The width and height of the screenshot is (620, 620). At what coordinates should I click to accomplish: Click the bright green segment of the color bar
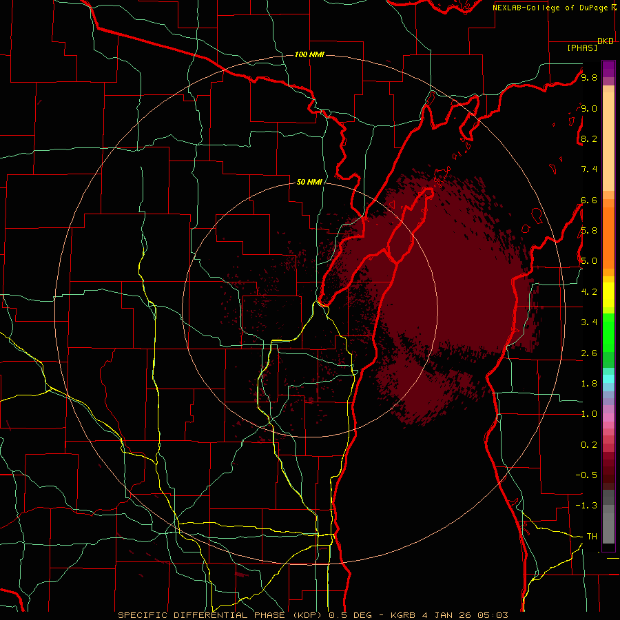(x=608, y=332)
